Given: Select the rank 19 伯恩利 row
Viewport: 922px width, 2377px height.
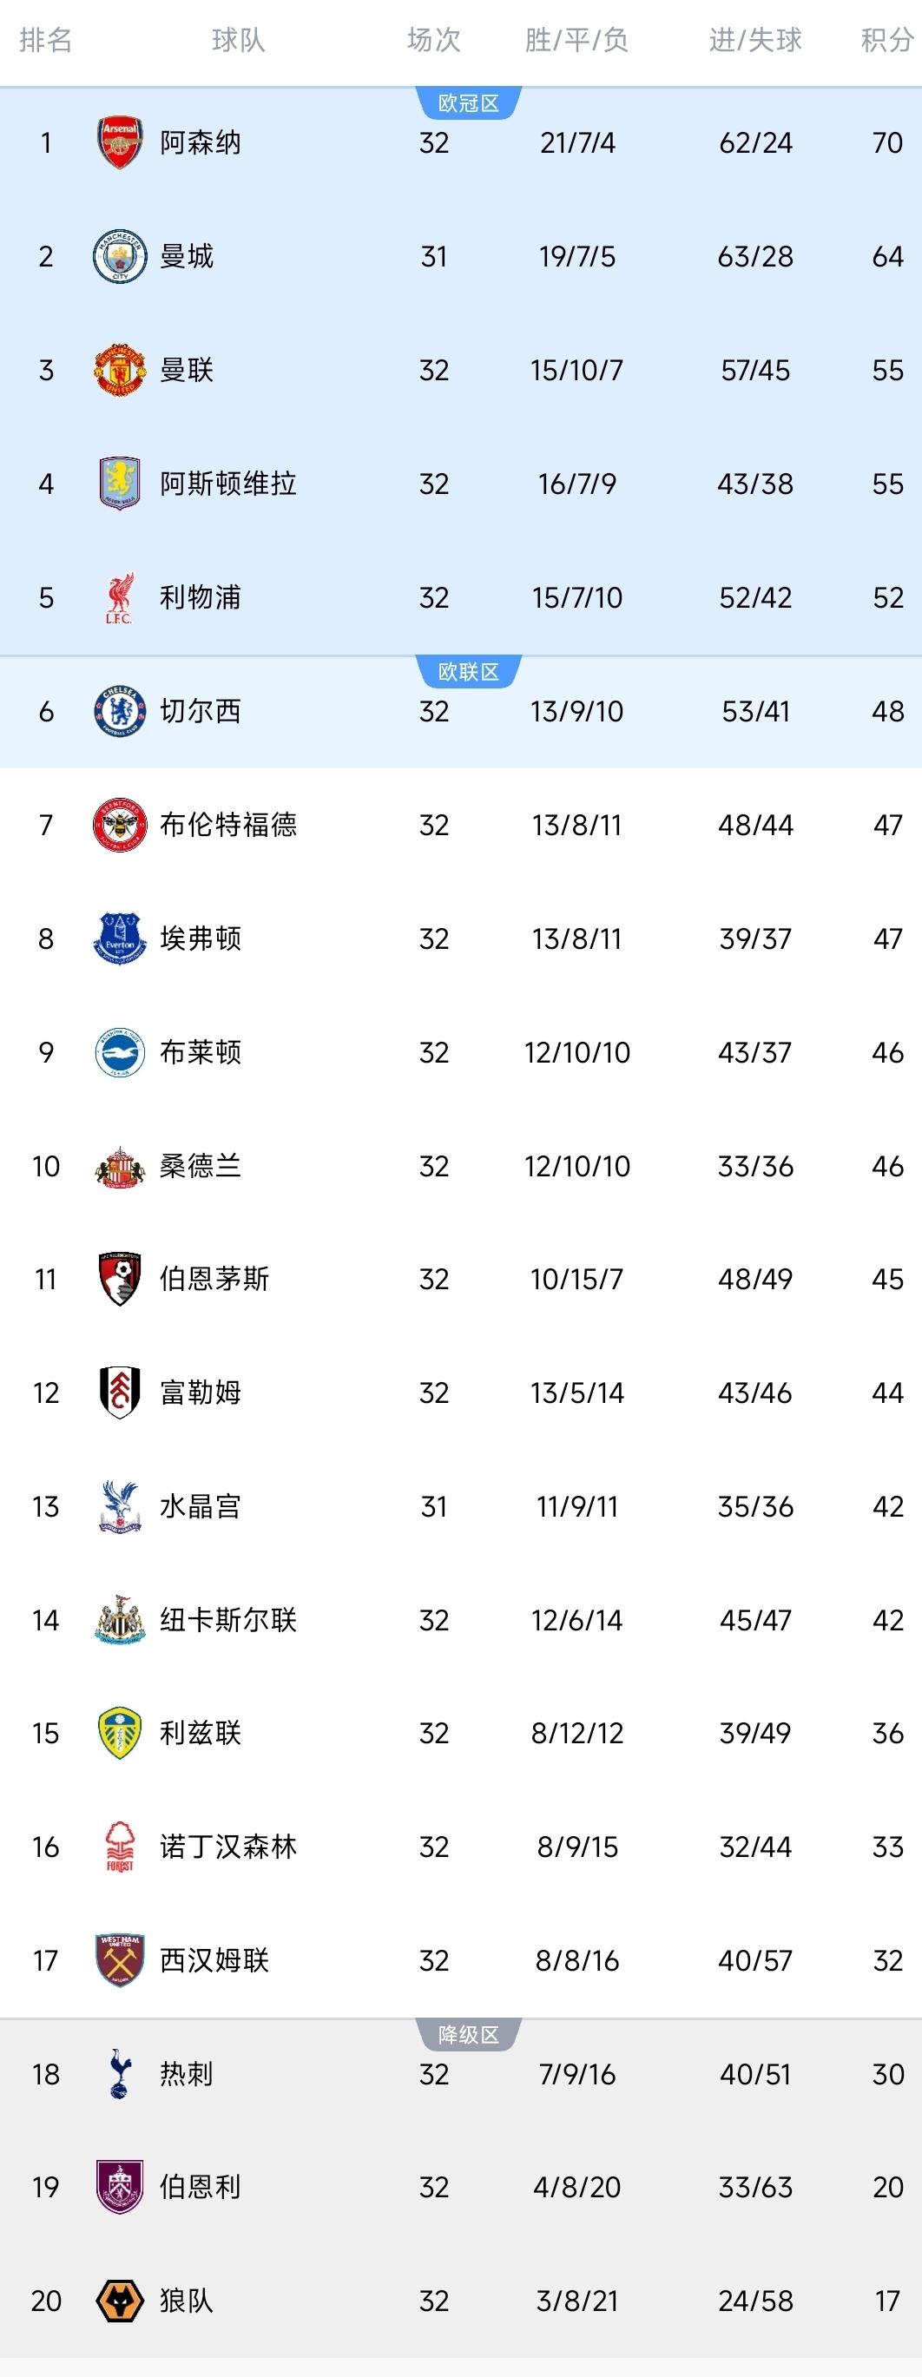Looking at the screenshot, I should 460,2188.
